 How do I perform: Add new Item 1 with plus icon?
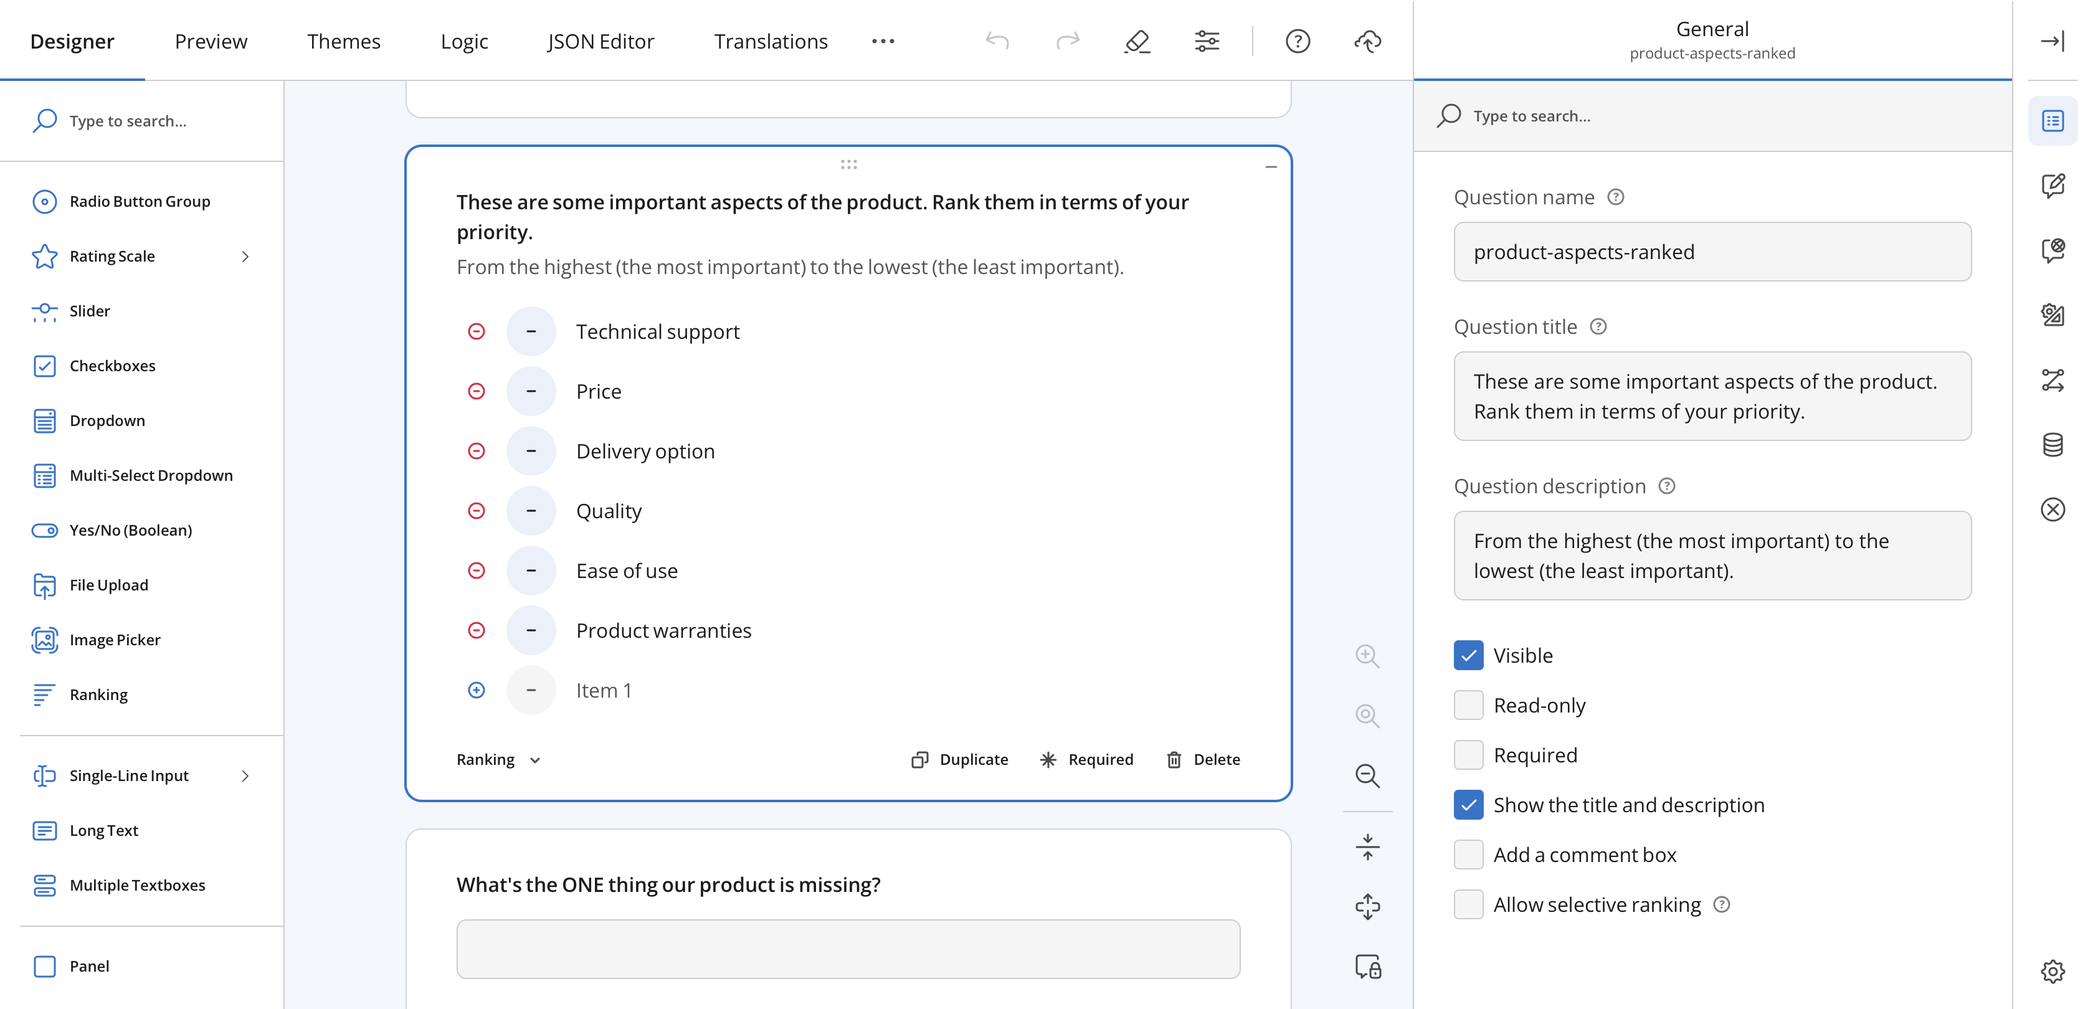click(x=477, y=689)
